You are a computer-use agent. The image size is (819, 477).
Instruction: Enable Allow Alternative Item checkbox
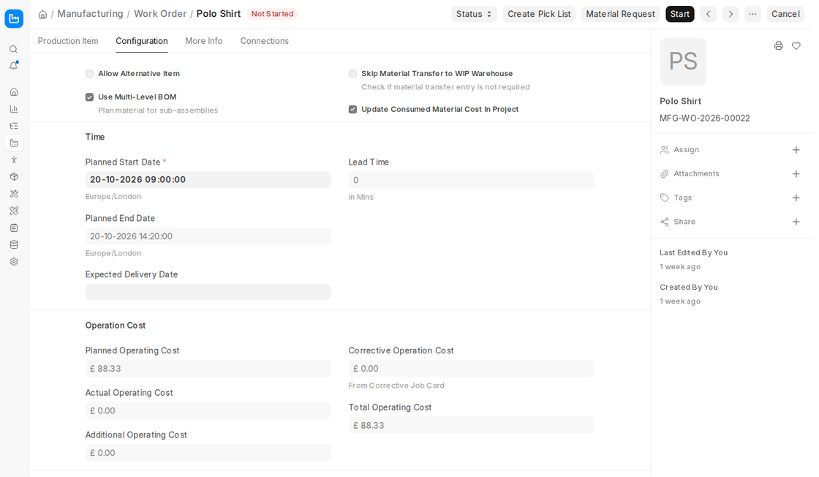pos(89,74)
